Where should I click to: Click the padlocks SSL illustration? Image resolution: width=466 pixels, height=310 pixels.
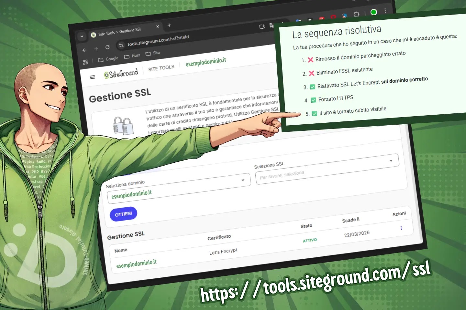point(123,126)
